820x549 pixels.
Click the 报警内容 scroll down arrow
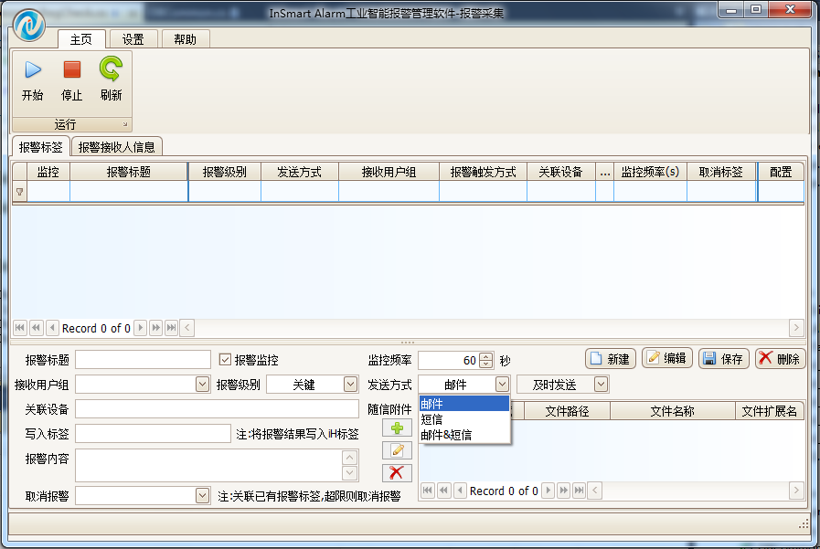[350, 473]
